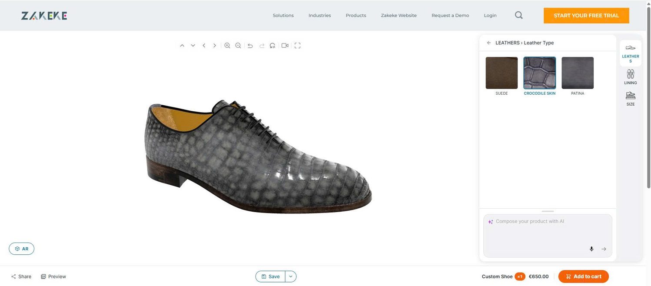Redo the customization
Screen dimensions: 651x286
tap(262, 46)
